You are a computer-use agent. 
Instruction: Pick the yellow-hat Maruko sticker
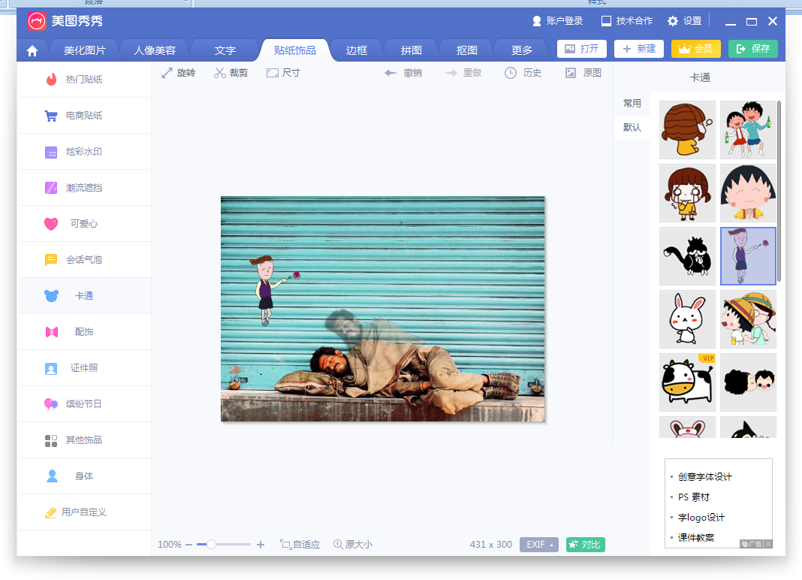(x=748, y=319)
